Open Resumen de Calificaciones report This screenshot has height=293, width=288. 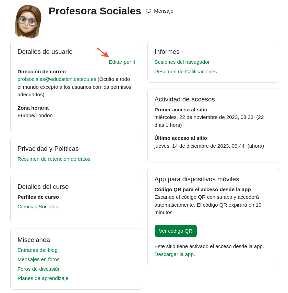(185, 72)
